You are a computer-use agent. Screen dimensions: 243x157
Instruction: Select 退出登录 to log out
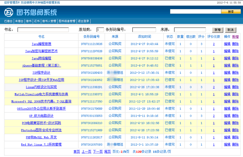tap(84, 21)
